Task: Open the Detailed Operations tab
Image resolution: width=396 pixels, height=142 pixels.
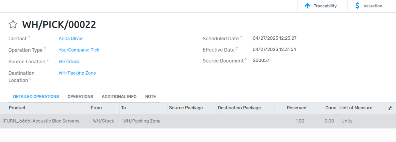Action: click(36, 96)
